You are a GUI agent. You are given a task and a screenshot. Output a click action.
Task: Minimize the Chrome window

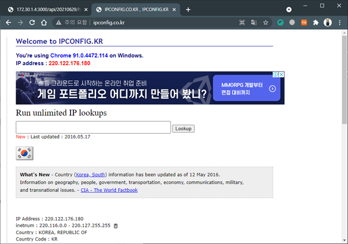[x=305, y=6]
